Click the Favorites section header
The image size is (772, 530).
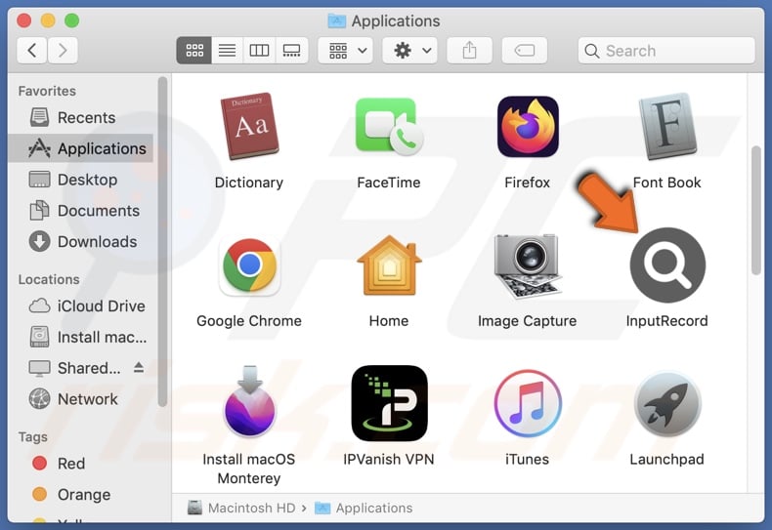click(x=47, y=91)
